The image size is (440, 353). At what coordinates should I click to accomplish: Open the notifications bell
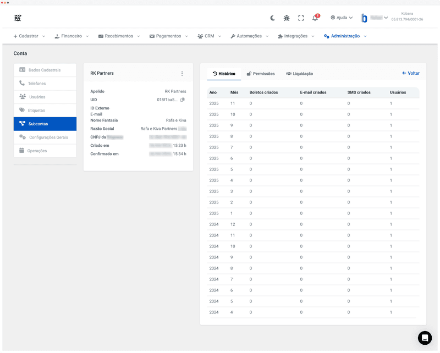click(x=314, y=18)
